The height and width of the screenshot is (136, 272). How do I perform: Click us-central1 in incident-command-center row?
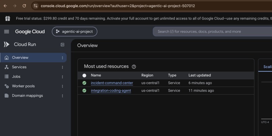click(x=150, y=83)
